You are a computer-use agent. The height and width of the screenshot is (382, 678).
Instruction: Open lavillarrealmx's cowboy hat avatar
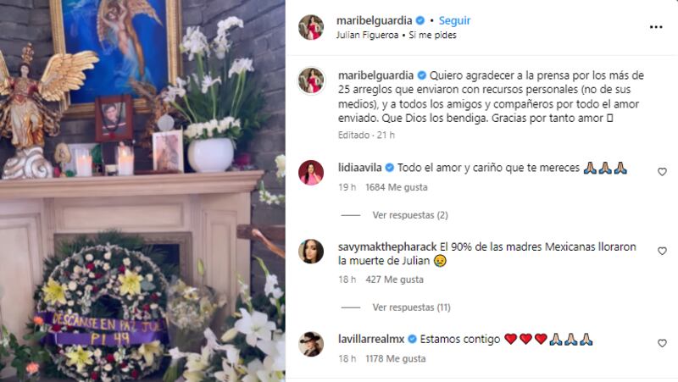point(311,344)
